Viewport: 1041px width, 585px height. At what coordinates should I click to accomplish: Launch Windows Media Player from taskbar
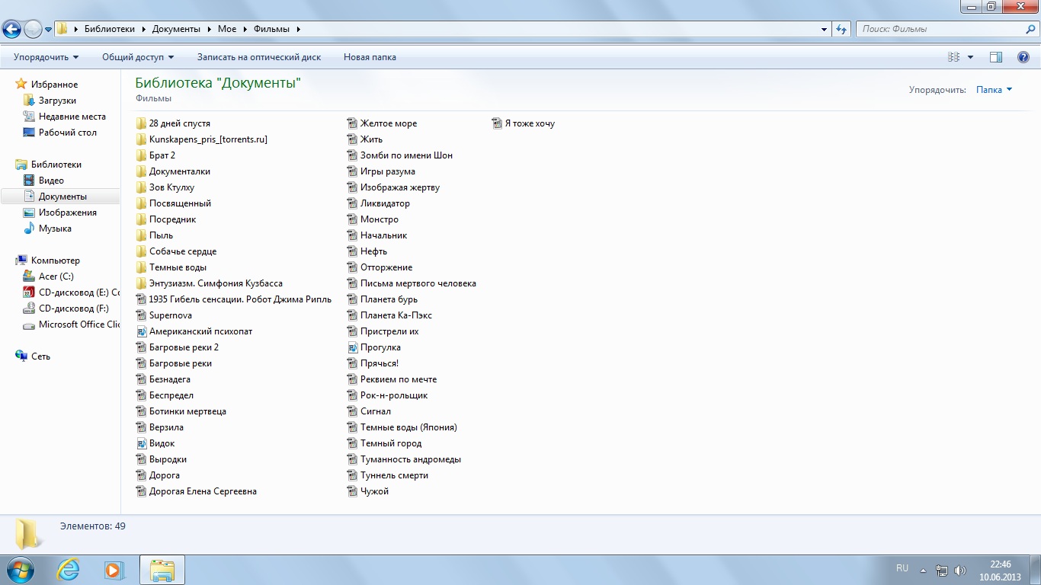coord(115,570)
